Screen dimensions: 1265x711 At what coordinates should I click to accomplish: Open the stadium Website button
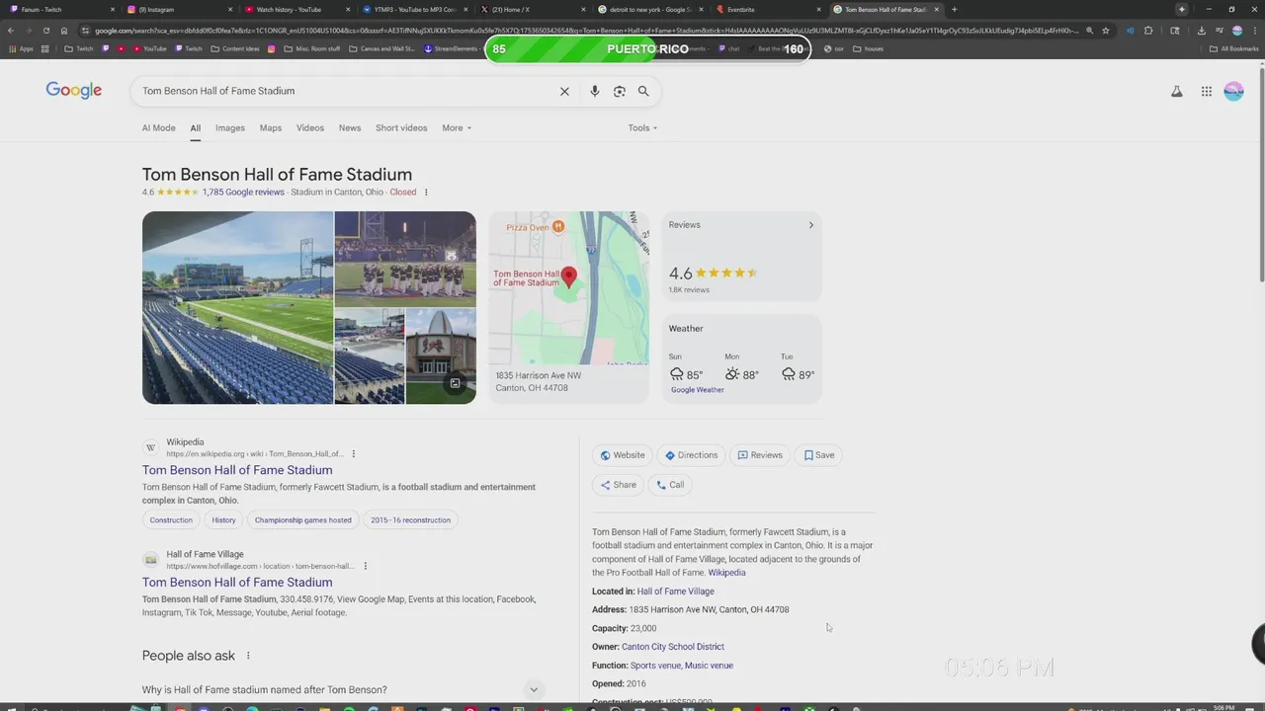[623, 455]
